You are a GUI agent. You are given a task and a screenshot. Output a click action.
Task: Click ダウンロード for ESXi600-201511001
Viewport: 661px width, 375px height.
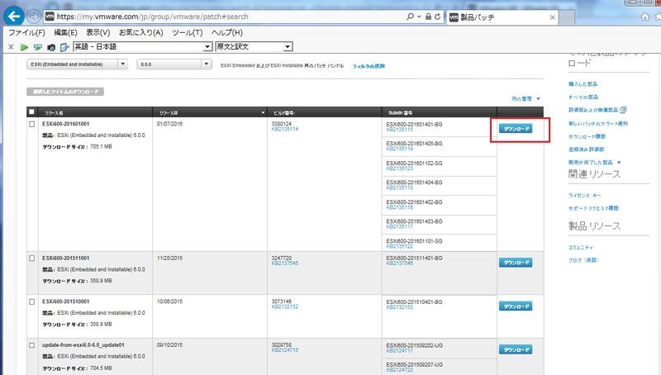pyautogui.click(x=516, y=263)
